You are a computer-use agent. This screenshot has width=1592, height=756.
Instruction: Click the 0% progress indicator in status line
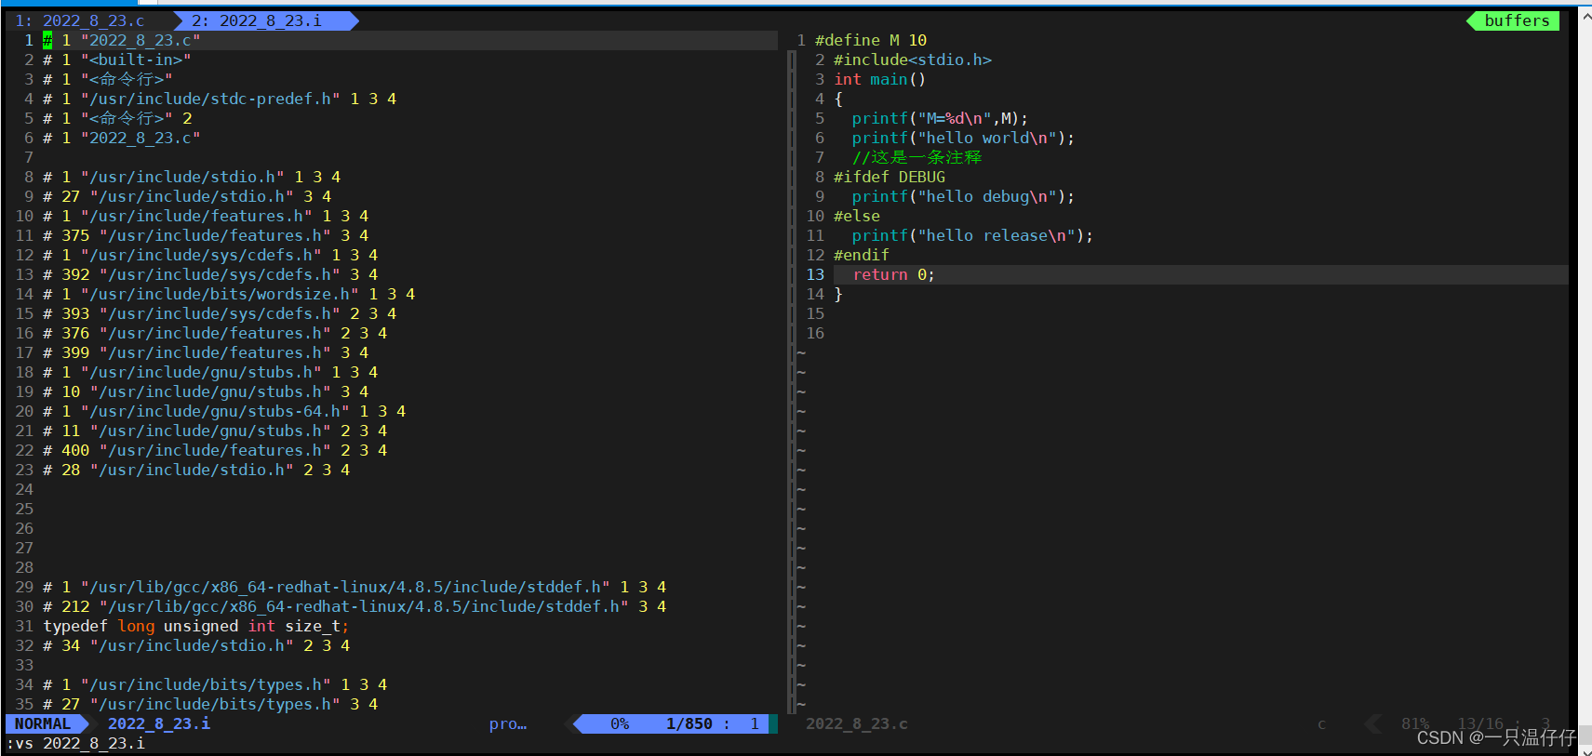pyautogui.click(x=620, y=723)
